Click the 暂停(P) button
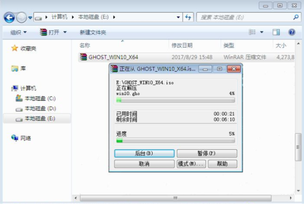Screen dimensions: 304x204 pyautogui.click(x=207, y=153)
